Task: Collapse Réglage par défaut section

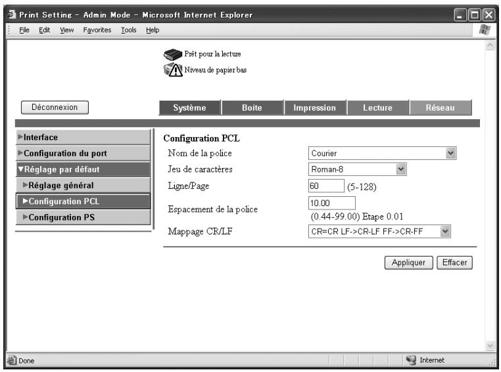Action: point(83,169)
